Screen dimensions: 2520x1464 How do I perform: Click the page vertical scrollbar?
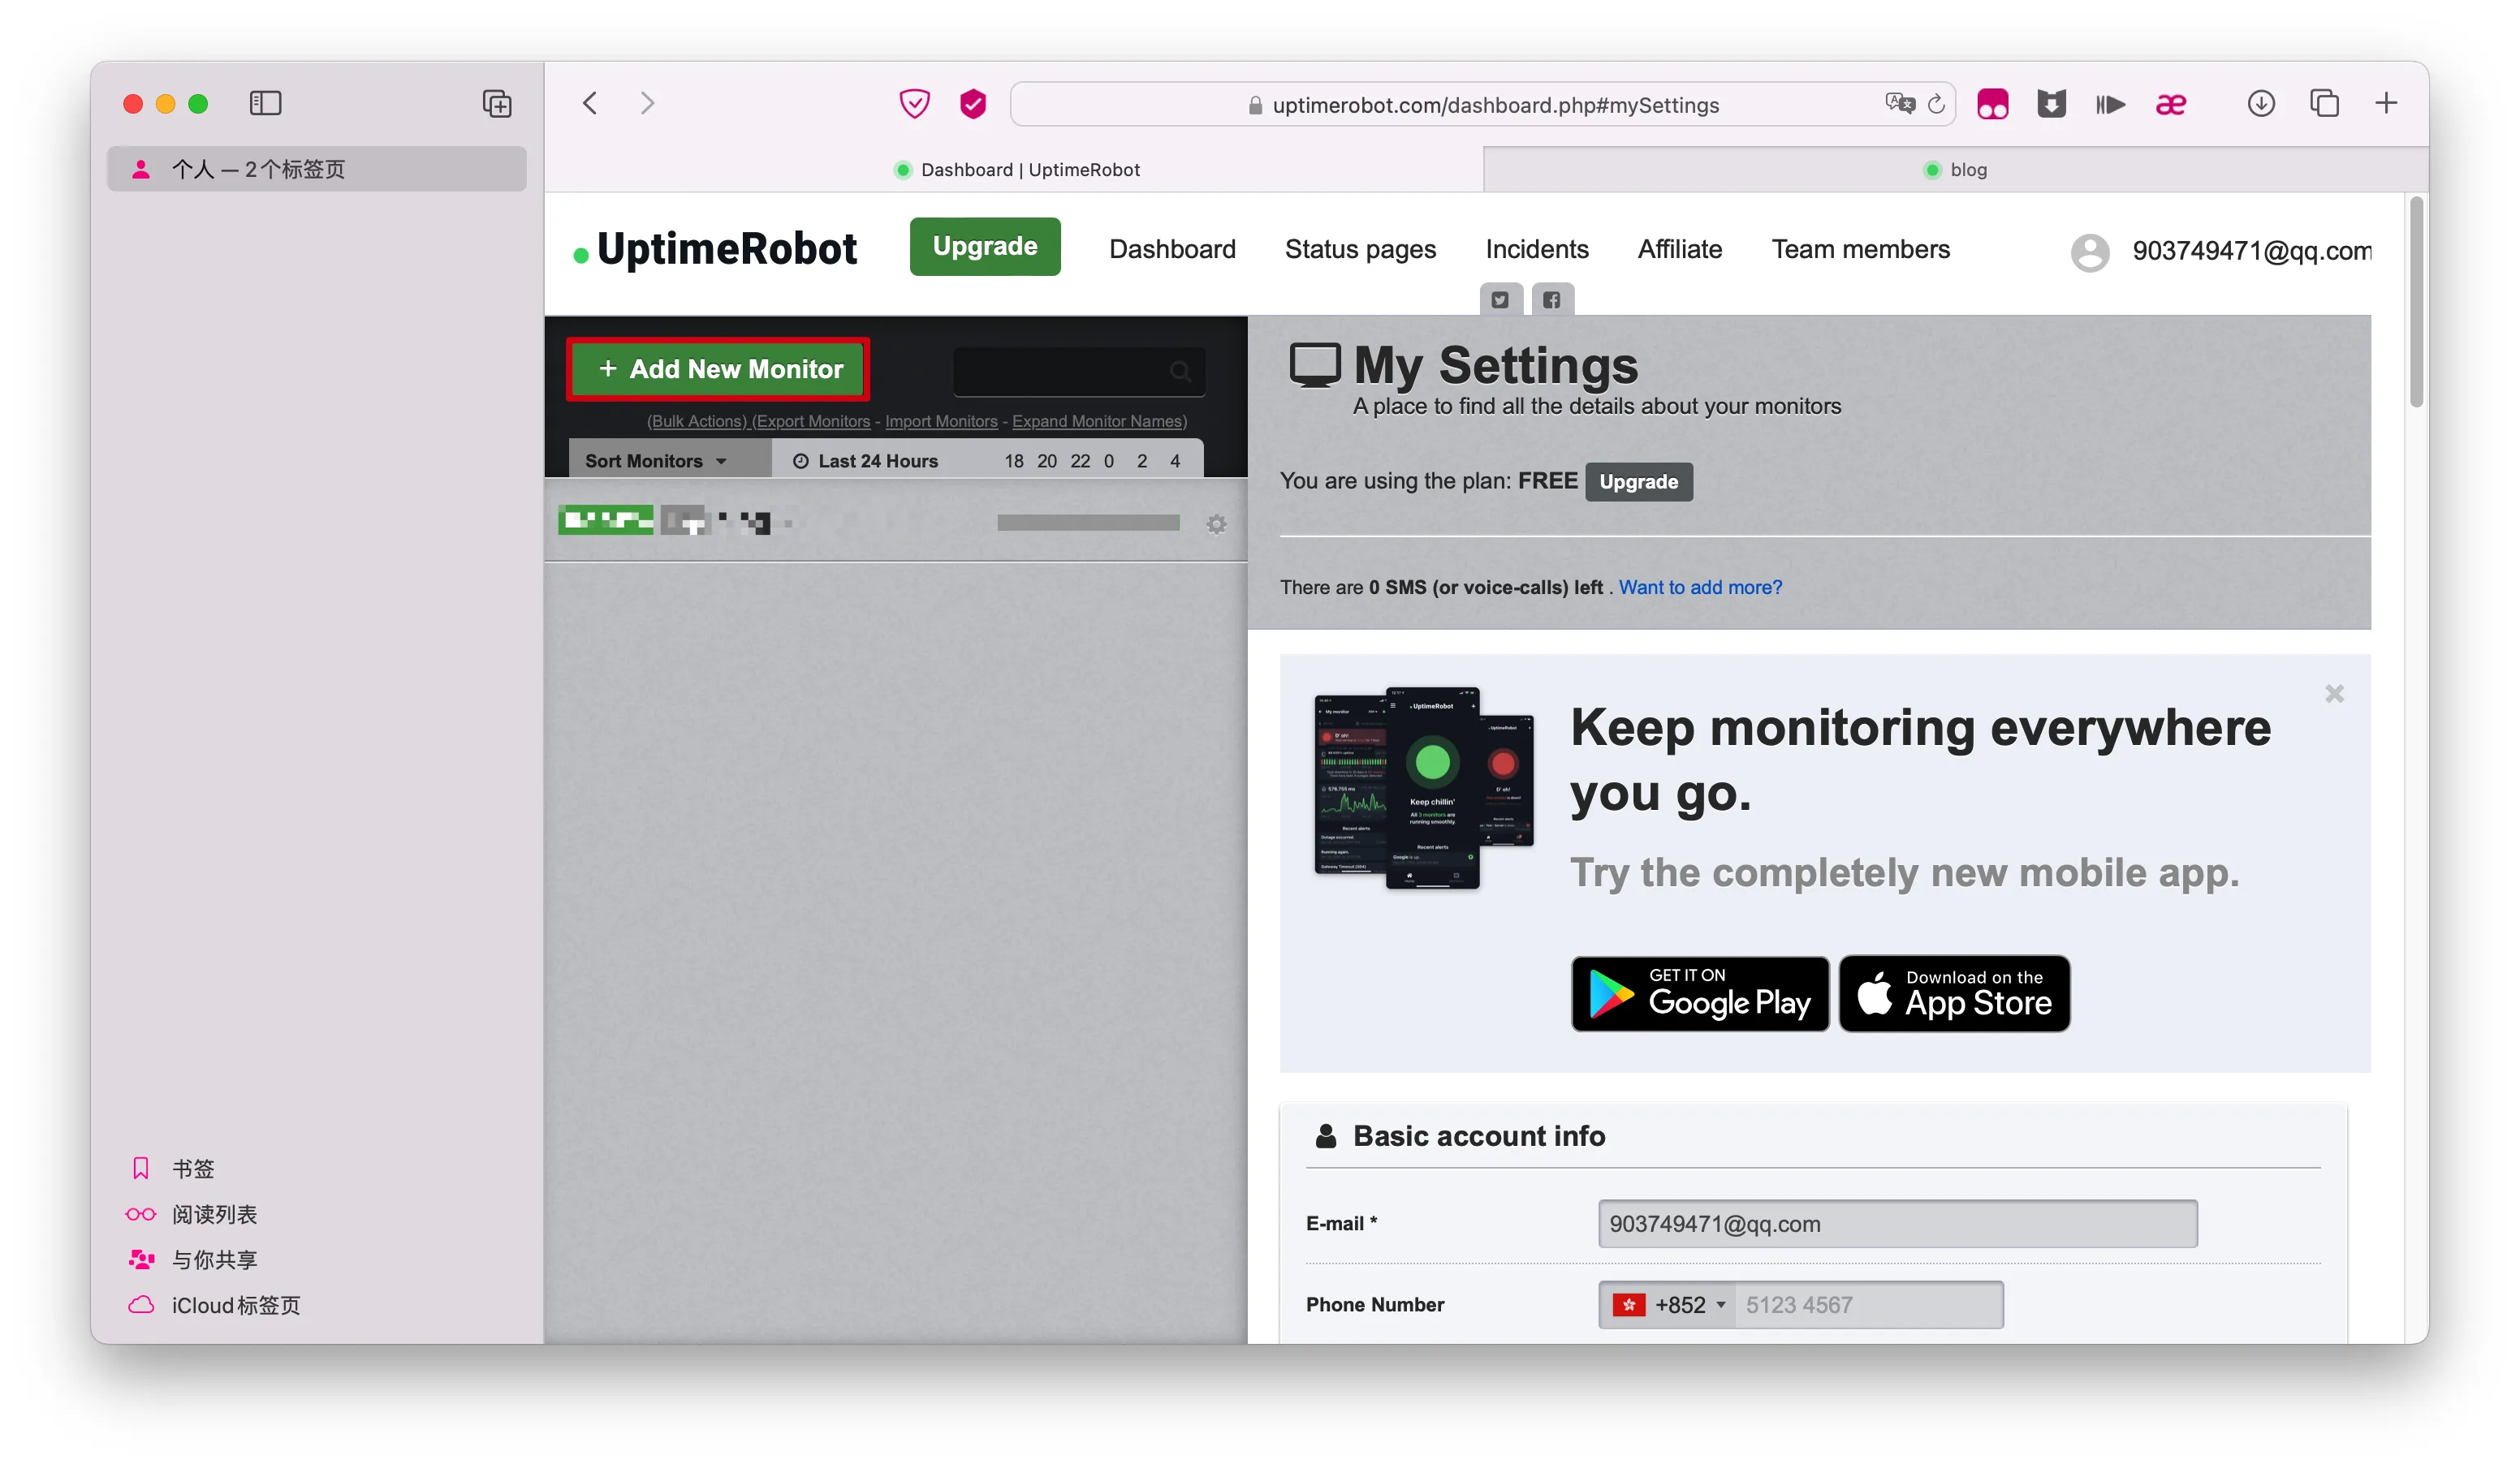coord(2416,302)
